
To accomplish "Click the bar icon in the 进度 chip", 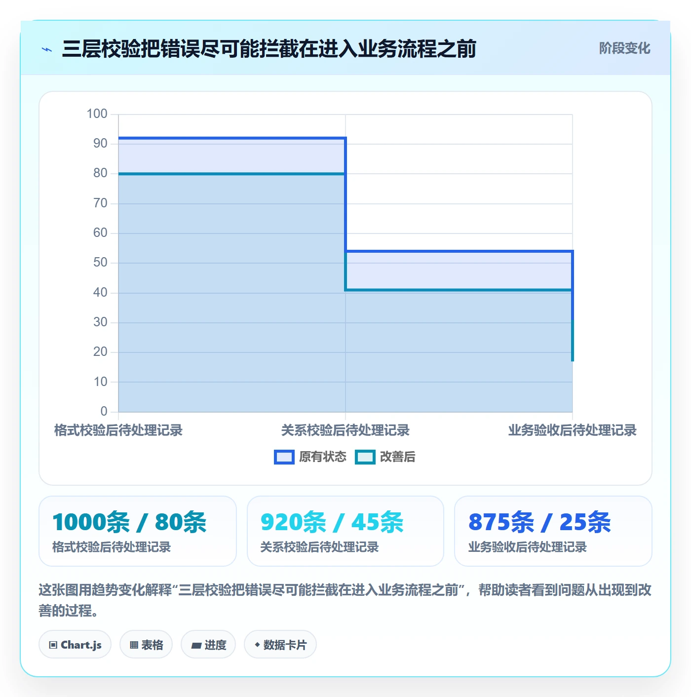I will (x=196, y=645).
